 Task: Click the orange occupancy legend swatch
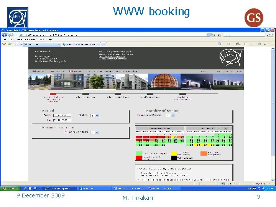204,153
